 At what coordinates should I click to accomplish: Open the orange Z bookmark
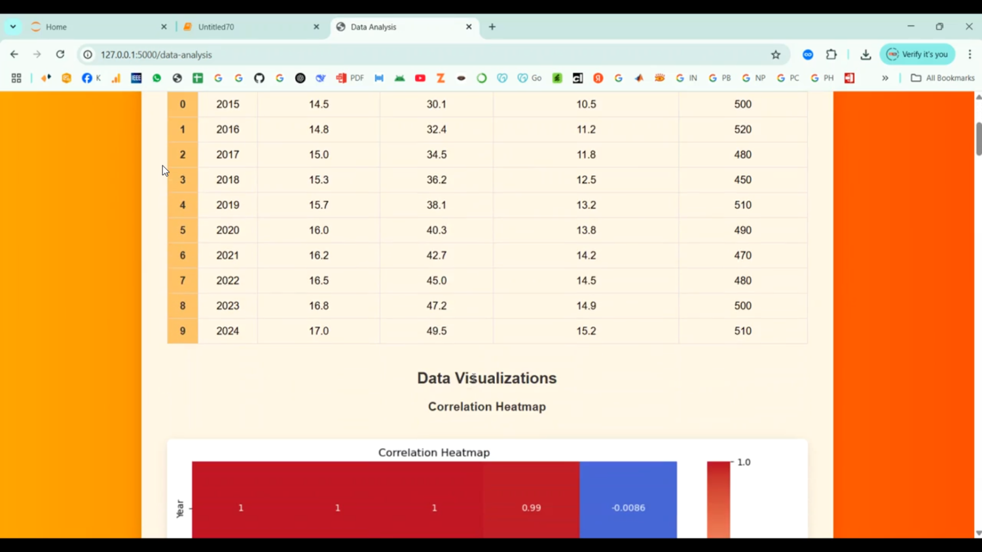[x=441, y=78]
